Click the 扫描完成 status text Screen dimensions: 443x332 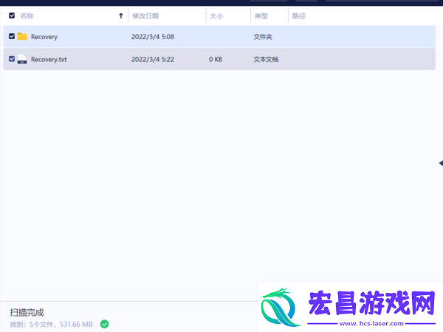pyautogui.click(x=27, y=312)
